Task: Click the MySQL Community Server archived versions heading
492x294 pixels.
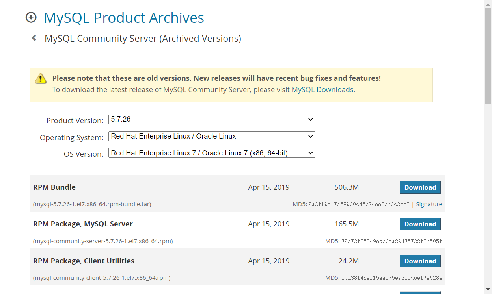Action: [x=143, y=38]
